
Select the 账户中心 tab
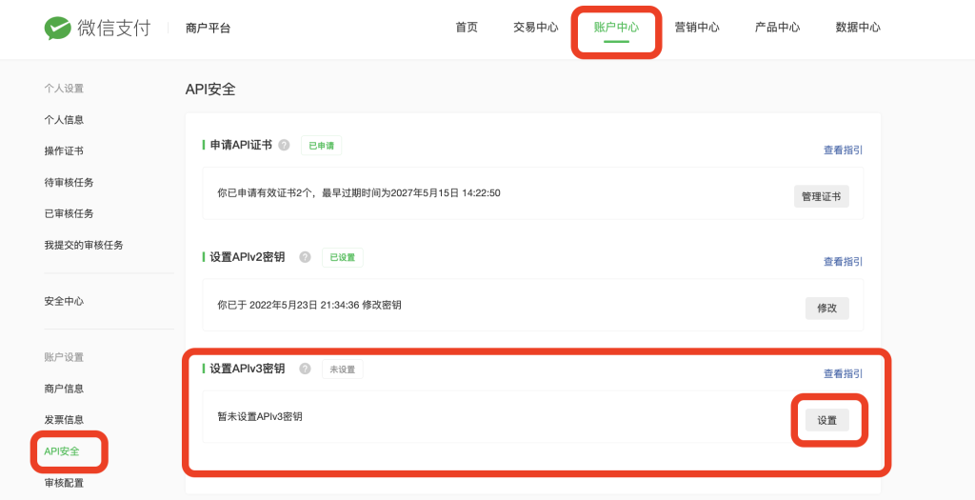(616, 28)
